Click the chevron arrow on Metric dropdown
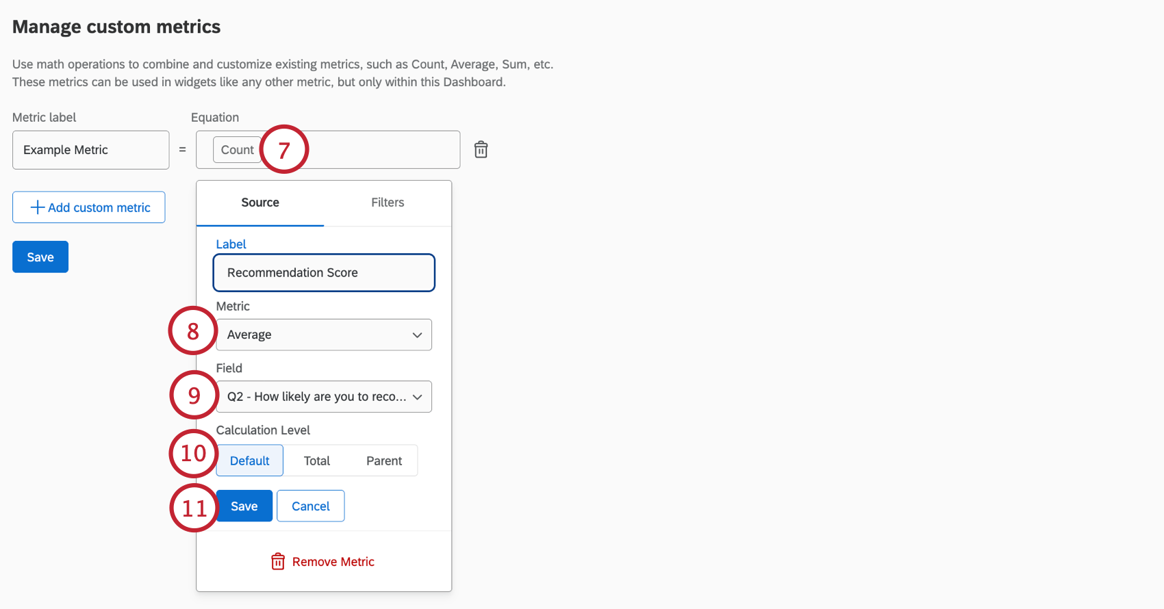The image size is (1164, 609). tap(417, 335)
